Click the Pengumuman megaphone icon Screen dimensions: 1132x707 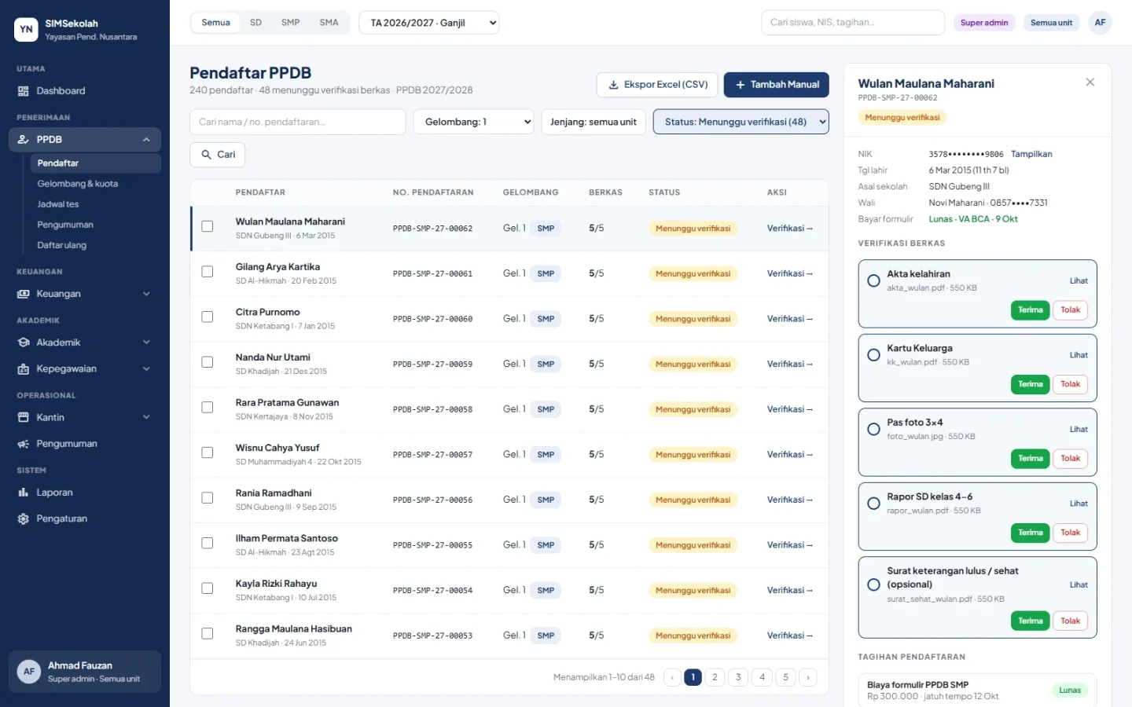(x=24, y=444)
